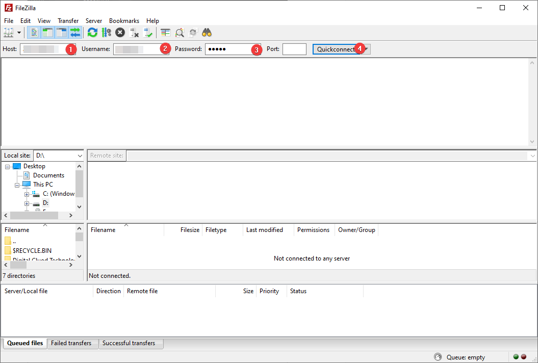Sort remote list by Permissions column
538x363 pixels.
pos(314,230)
